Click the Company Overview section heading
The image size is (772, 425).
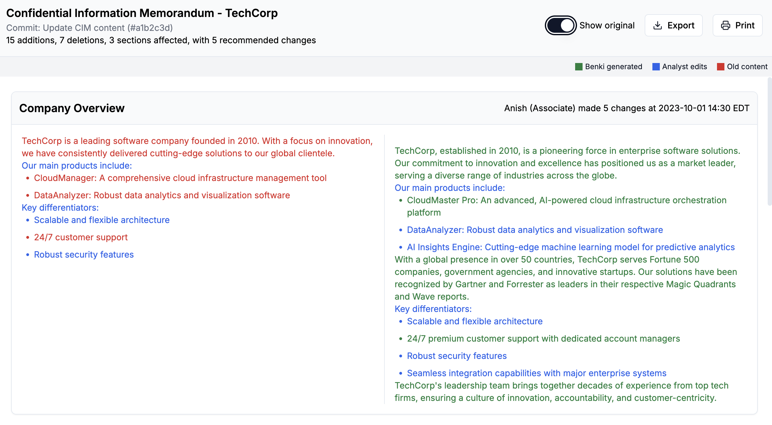72,108
